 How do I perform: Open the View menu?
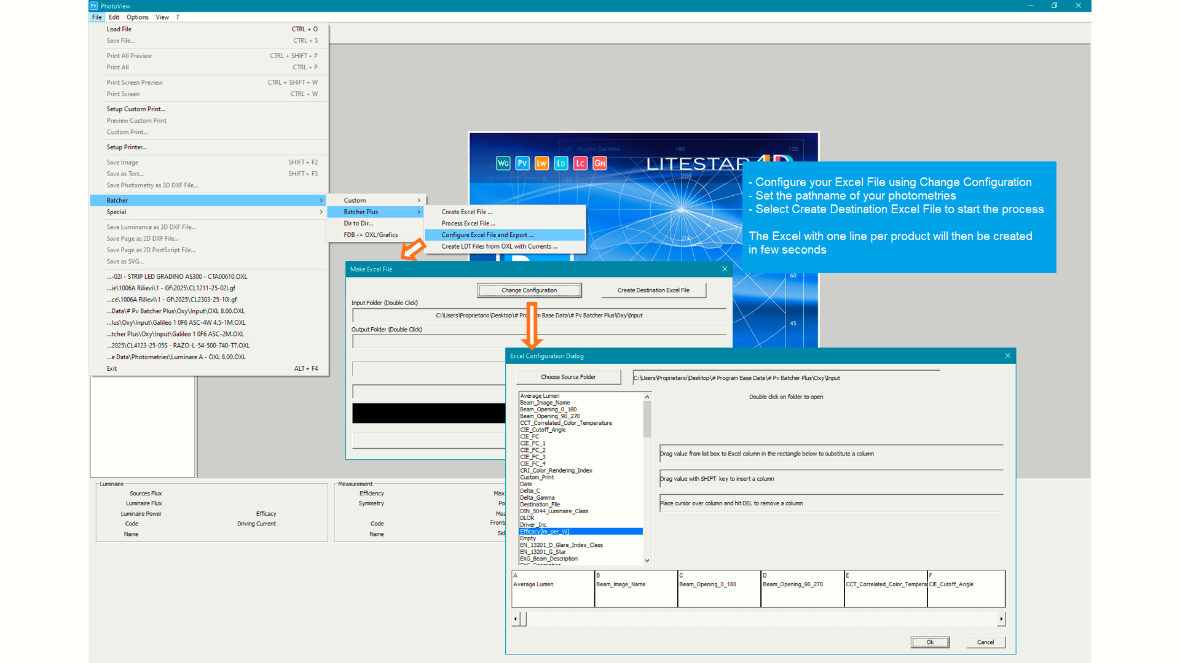pyautogui.click(x=162, y=17)
